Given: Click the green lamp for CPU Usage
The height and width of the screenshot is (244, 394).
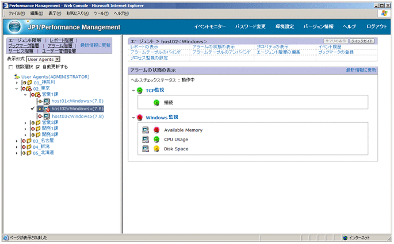Looking at the screenshot, I should click(156, 140).
